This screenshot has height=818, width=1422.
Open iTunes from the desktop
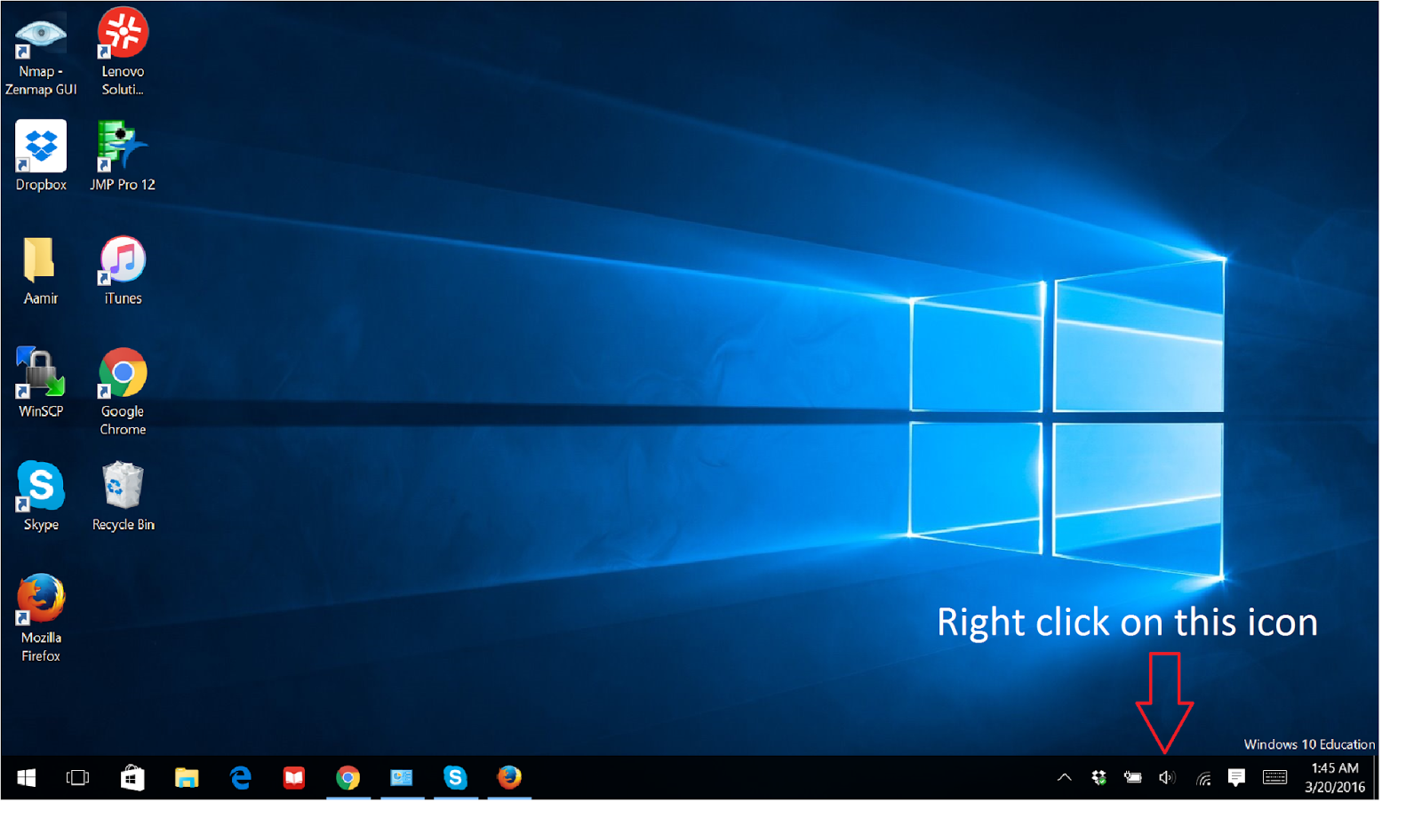122,262
